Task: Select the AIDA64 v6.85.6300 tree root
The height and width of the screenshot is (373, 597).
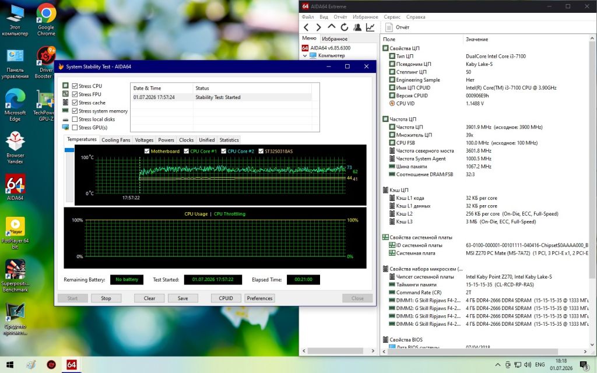Action: 330,48
